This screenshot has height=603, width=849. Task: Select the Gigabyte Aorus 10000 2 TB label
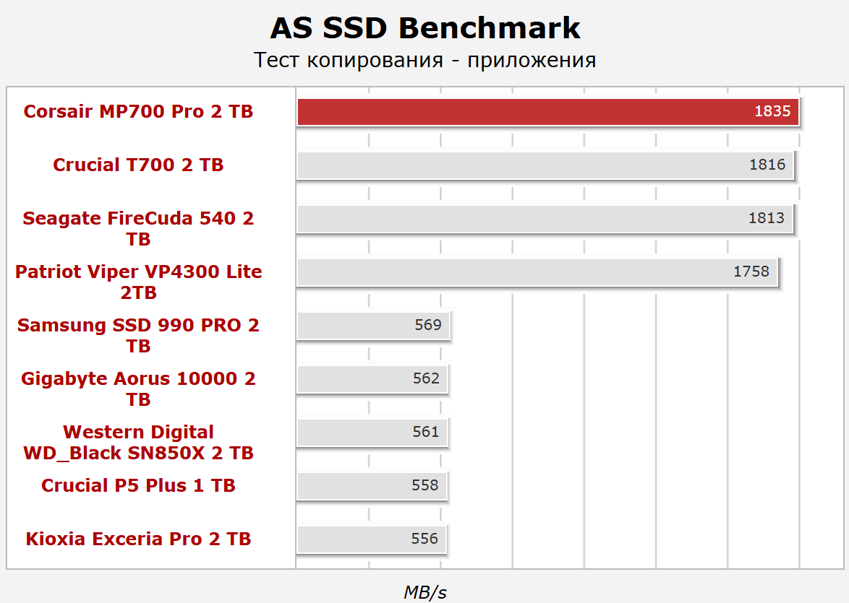pos(138,389)
